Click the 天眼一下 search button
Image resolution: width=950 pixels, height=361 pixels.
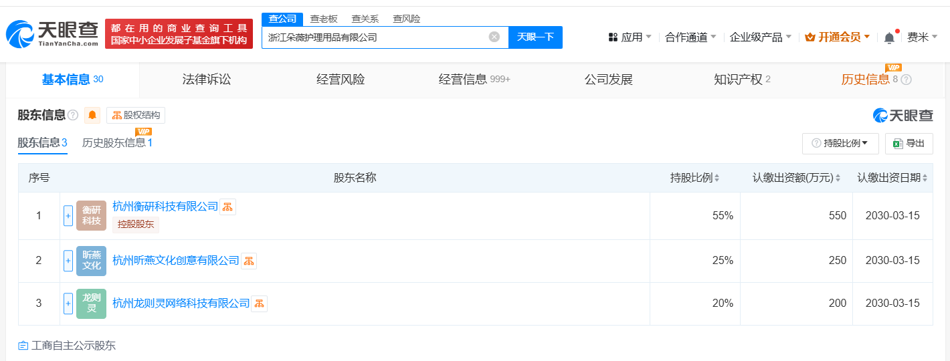[x=535, y=37]
